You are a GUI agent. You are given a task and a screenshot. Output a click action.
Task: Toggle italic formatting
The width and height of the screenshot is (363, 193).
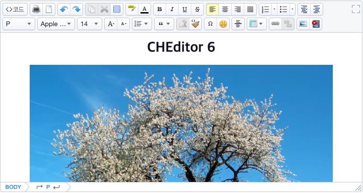(172, 9)
